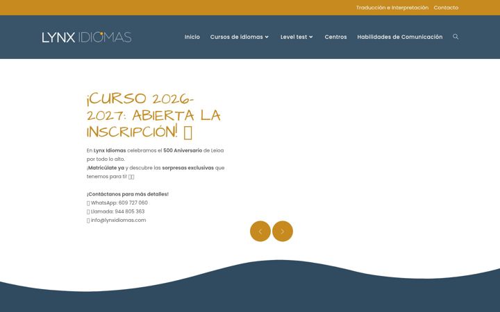This screenshot has width=500, height=312.
Task: Go to the previous slide arrow
Action: pos(260,231)
